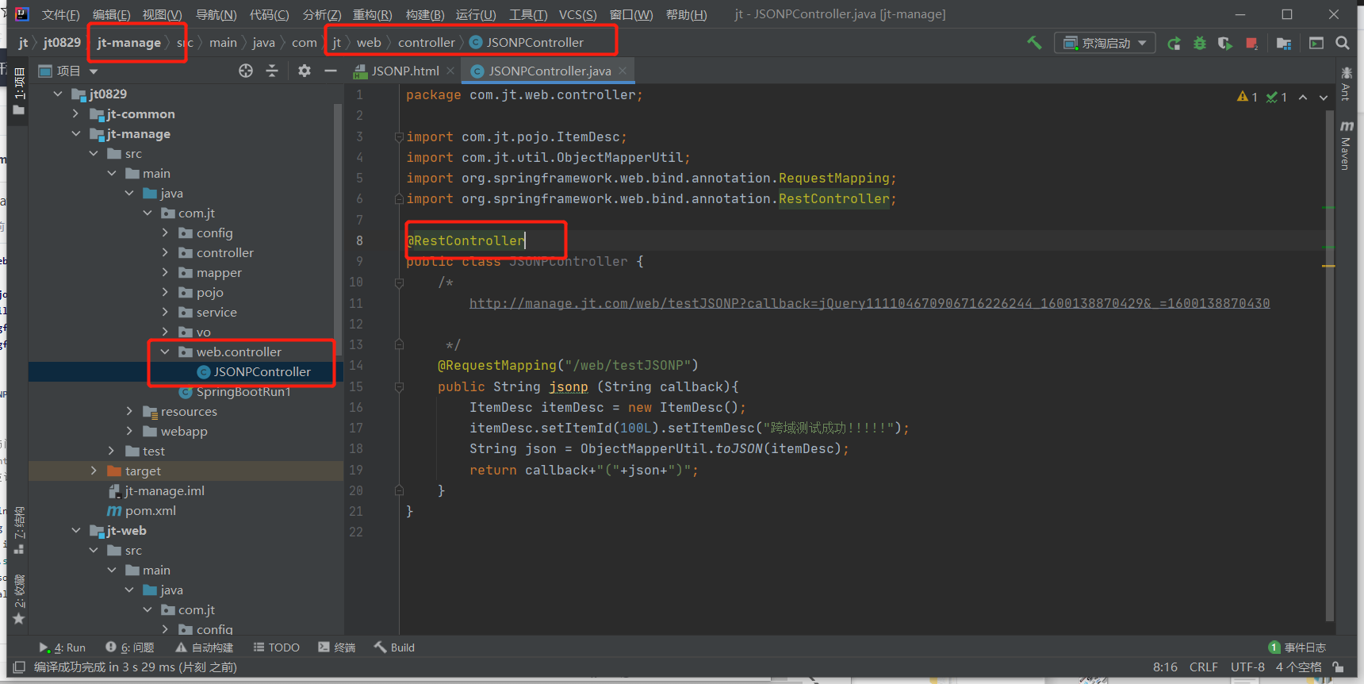The height and width of the screenshot is (684, 1364).
Task: Close the JSONP.html tab
Action: pos(450,71)
